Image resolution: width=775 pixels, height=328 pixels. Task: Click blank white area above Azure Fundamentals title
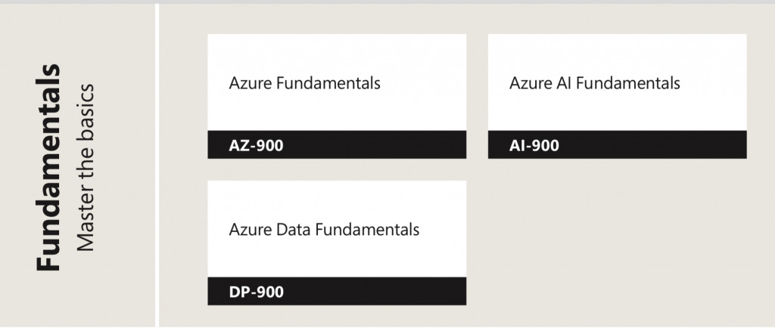point(337,51)
